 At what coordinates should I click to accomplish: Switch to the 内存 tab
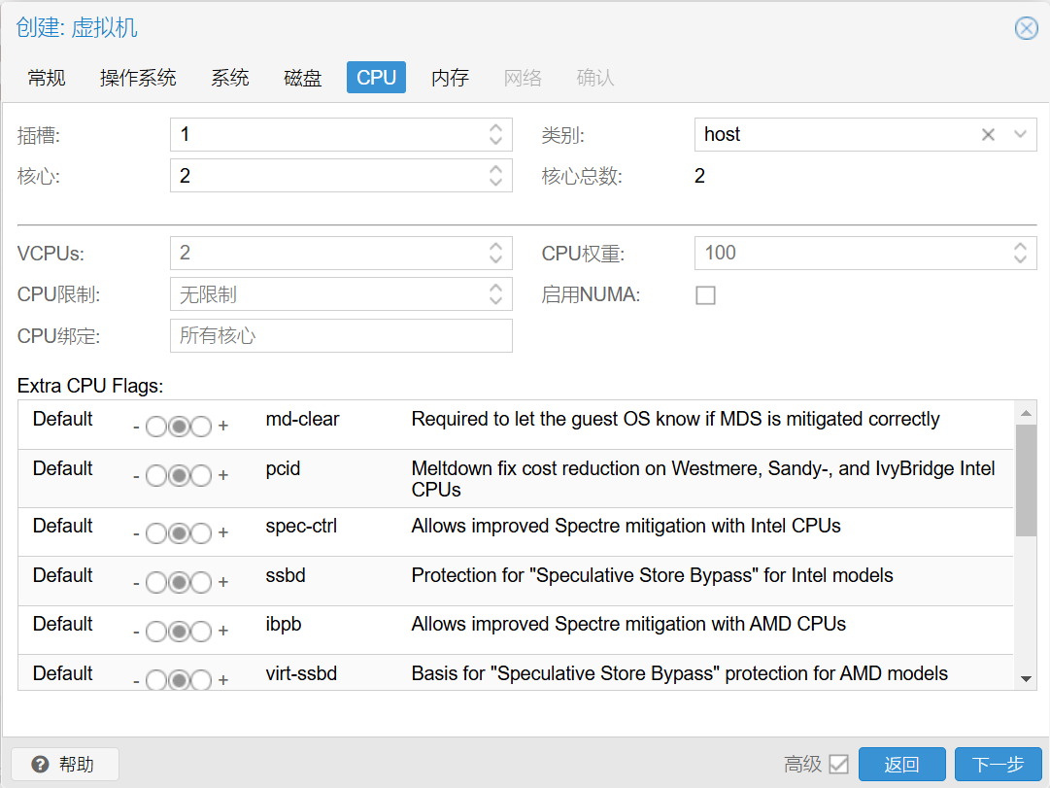(x=450, y=78)
